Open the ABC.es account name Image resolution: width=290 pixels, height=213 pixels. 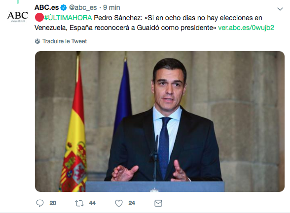point(46,7)
